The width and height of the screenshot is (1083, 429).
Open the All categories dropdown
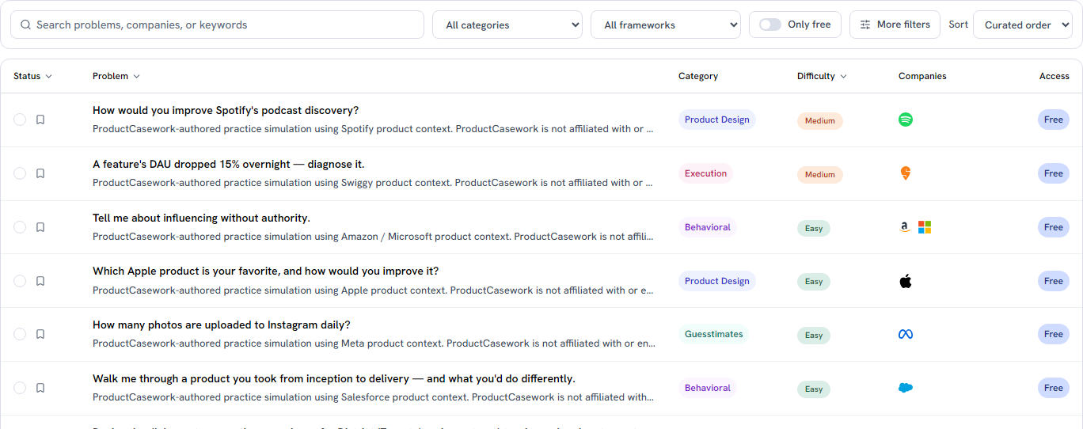coord(507,25)
